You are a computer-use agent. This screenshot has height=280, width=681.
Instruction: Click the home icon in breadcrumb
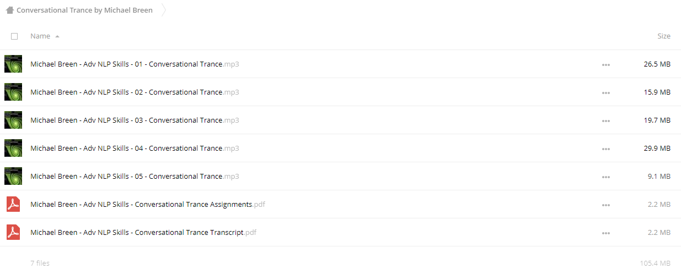[x=9, y=10]
